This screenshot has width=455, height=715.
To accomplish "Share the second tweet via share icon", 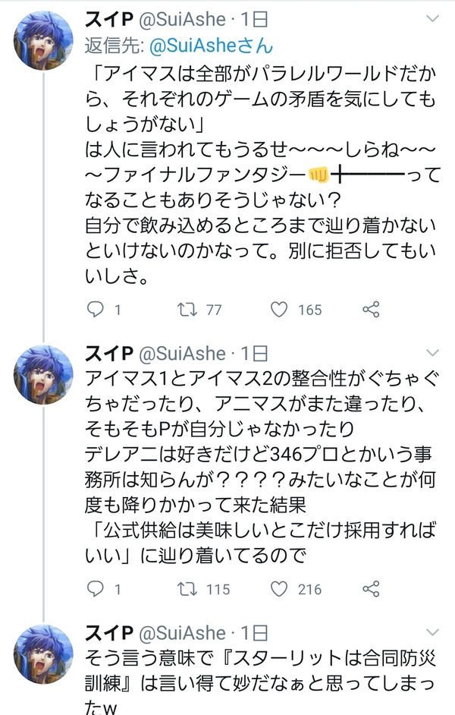I will tap(371, 589).
